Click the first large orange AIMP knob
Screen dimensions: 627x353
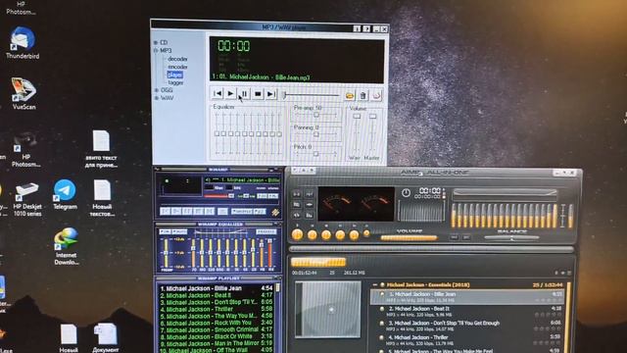click(297, 235)
